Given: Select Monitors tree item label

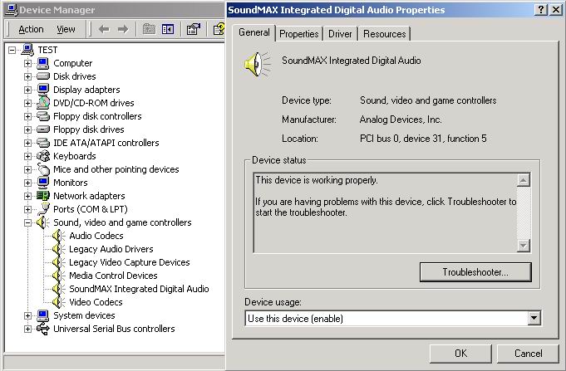Looking at the screenshot, I should click(71, 183).
